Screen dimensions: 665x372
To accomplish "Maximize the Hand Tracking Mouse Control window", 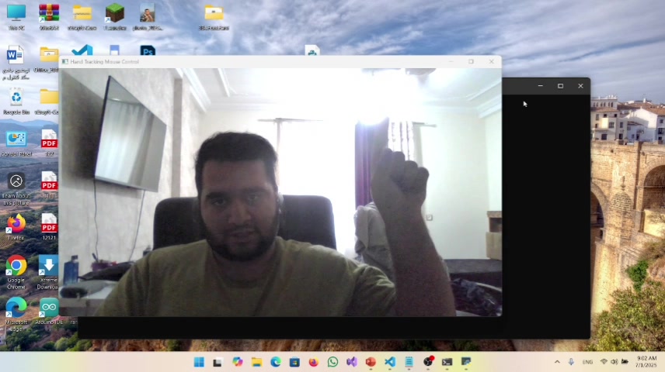I will (472, 62).
